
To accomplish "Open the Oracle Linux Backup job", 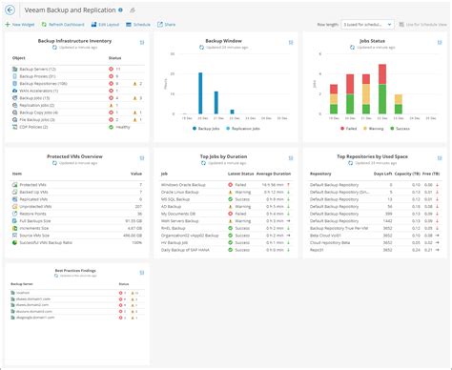I will pyautogui.click(x=179, y=192).
